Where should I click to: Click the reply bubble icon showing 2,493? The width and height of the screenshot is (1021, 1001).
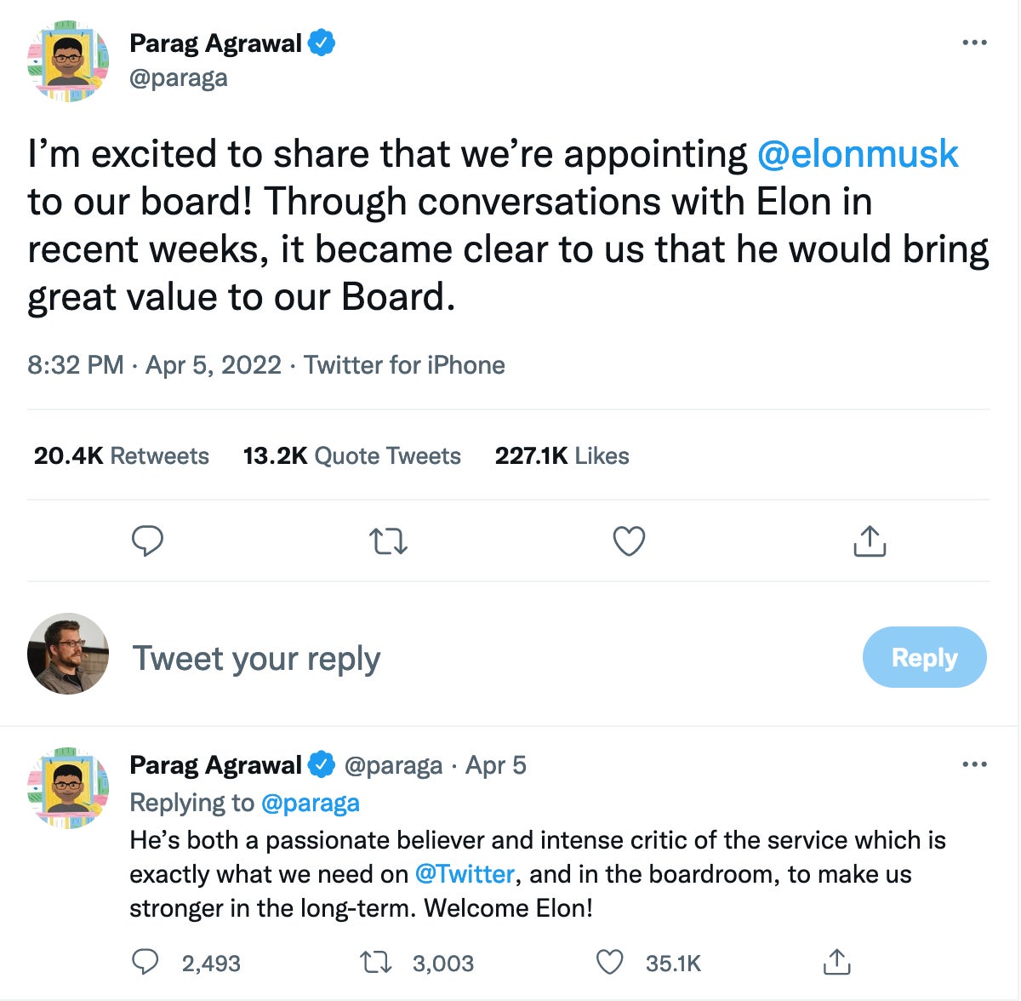(x=146, y=962)
